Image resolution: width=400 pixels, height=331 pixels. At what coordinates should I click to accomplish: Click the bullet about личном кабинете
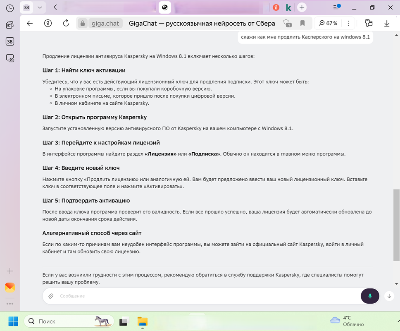[x=102, y=103]
